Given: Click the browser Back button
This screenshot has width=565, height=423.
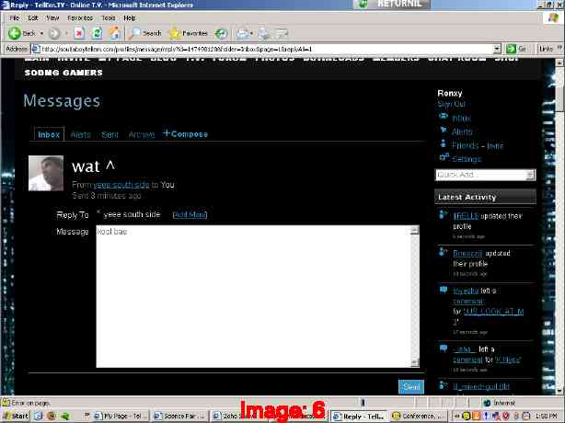Looking at the screenshot, I should 21,33.
